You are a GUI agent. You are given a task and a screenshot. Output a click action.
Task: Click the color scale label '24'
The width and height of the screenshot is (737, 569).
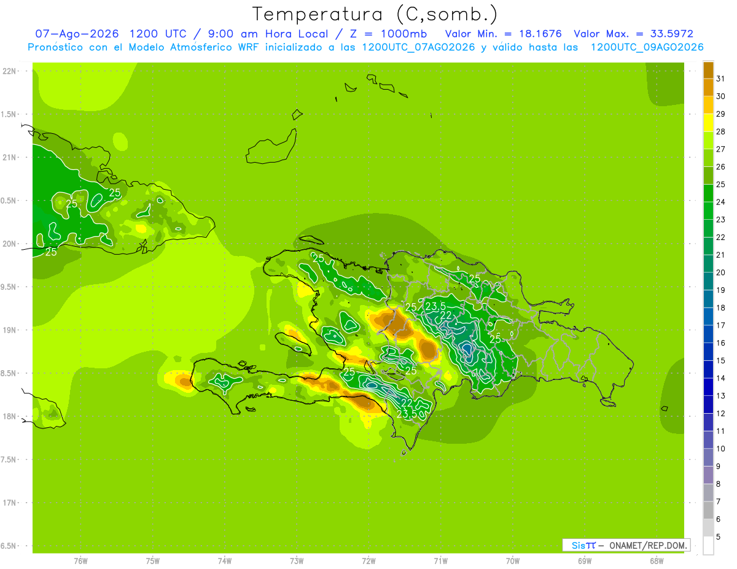[720, 202]
